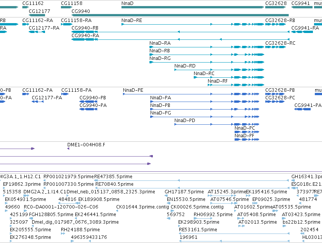Select protein CG9940-PB
Viewport: 322px width, 243px height.
point(88,102)
